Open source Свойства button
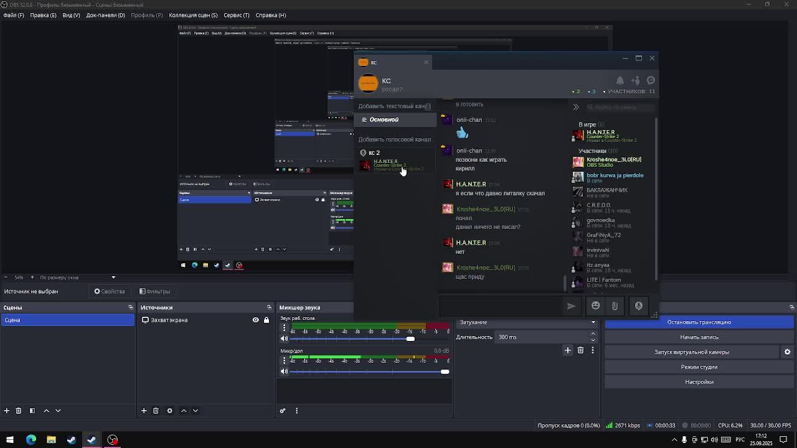 pos(110,291)
